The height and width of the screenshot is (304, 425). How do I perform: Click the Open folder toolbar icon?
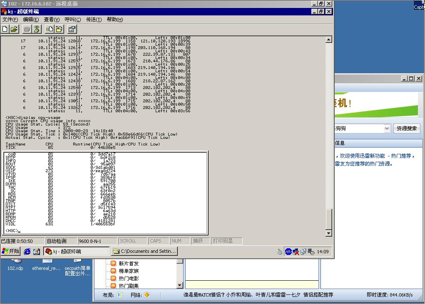[x=14, y=29]
